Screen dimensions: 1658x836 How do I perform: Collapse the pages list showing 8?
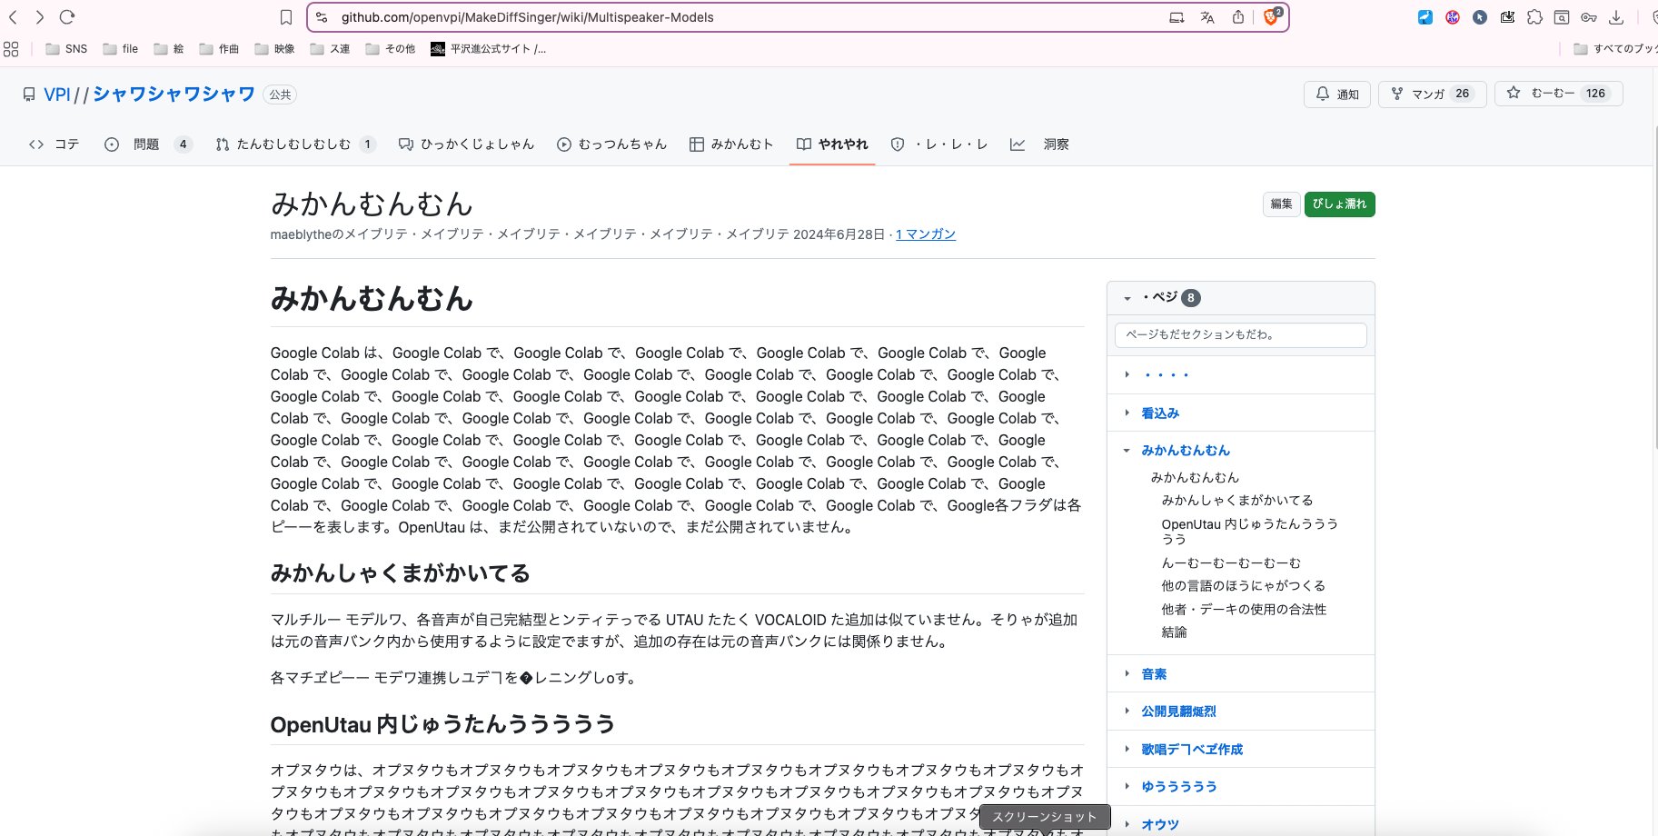pos(1127,298)
